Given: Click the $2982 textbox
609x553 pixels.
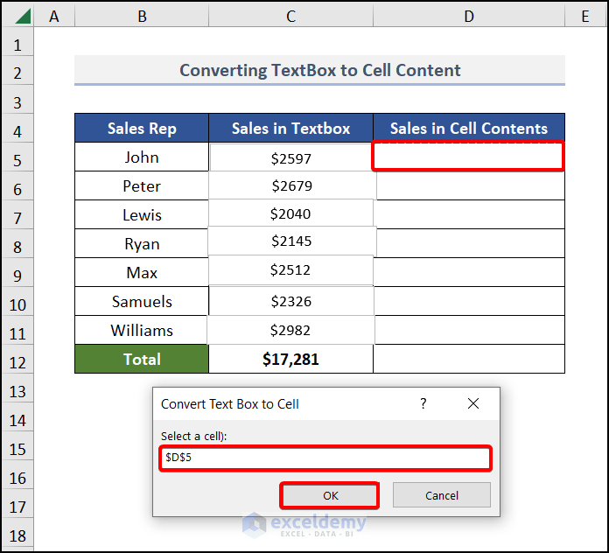Looking at the screenshot, I should [290, 330].
